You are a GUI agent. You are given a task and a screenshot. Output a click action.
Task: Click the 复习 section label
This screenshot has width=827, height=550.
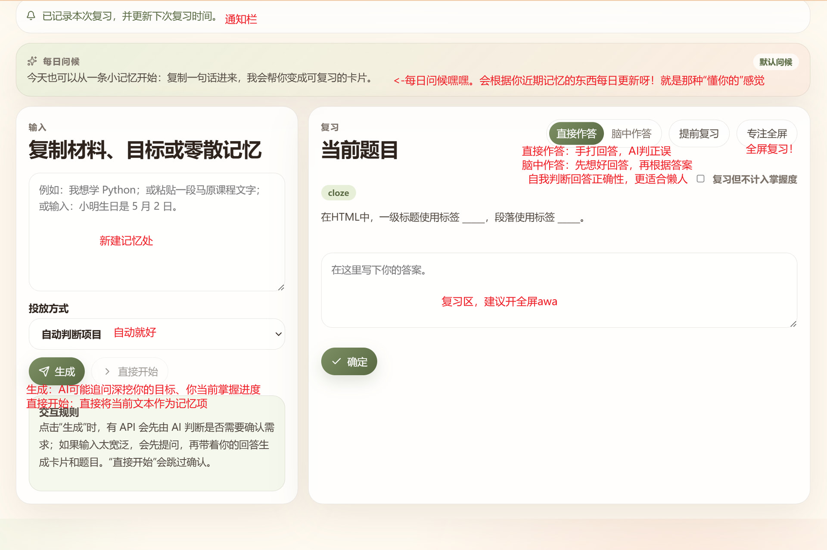(330, 127)
